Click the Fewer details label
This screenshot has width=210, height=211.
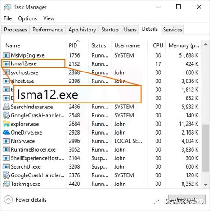coord(31,200)
